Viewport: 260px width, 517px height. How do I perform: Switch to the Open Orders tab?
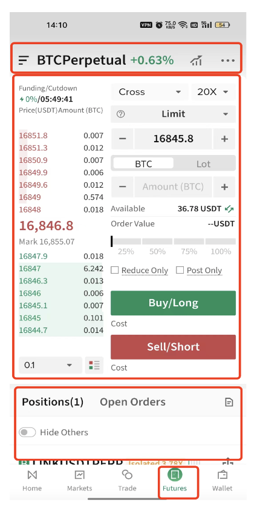[x=132, y=402]
